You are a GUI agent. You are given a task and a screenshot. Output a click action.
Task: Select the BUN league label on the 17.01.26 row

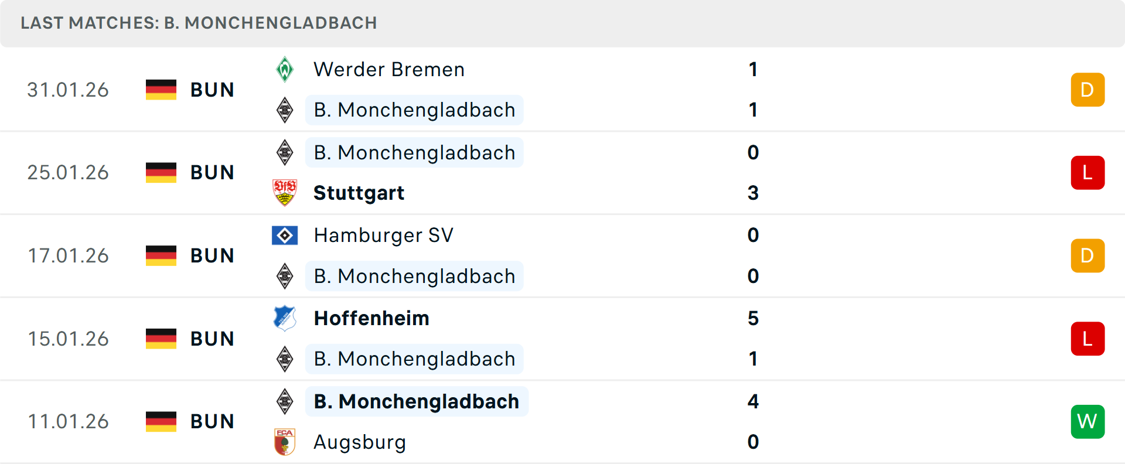tap(212, 255)
